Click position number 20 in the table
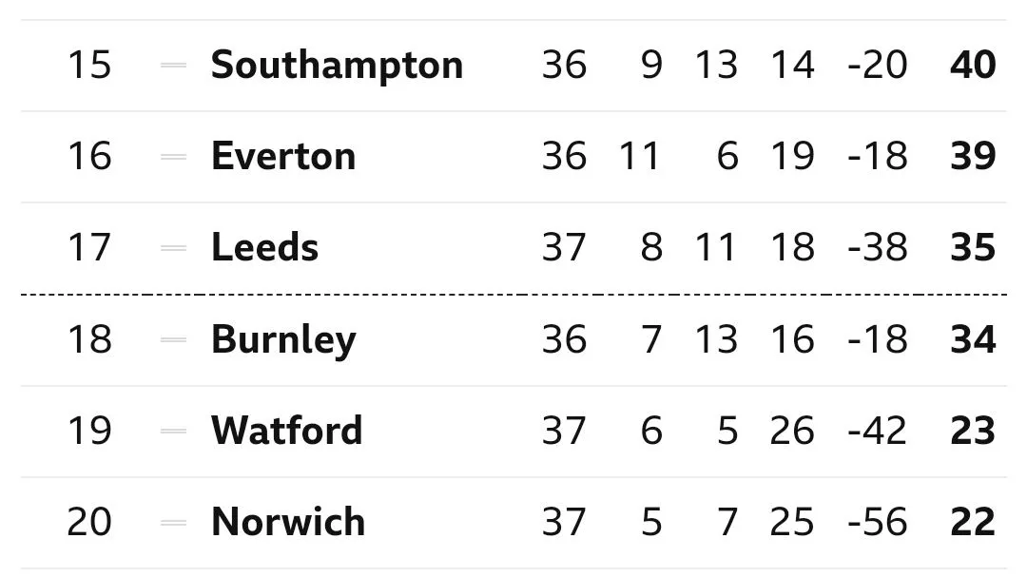Viewport: 1027px width, 577px height. [89, 522]
